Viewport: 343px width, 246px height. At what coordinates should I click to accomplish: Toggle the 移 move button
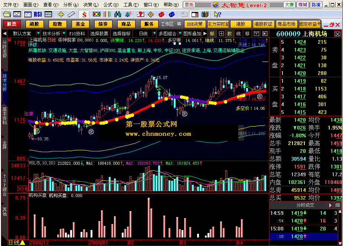tap(247, 34)
